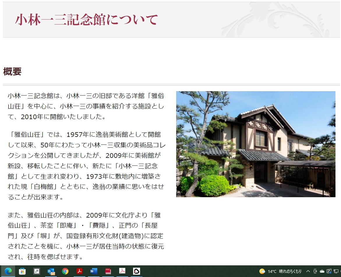Viewport: 341px width, 277px height.
Task: Open the black-and-white bird app icon in taskbar
Action: (x=136, y=271)
